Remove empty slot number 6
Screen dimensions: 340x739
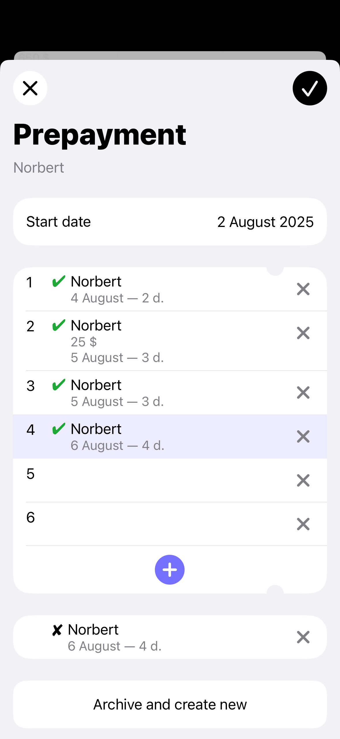(303, 524)
